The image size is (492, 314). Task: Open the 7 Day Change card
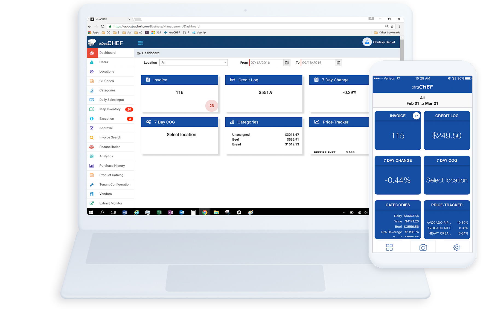coord(339,93)
